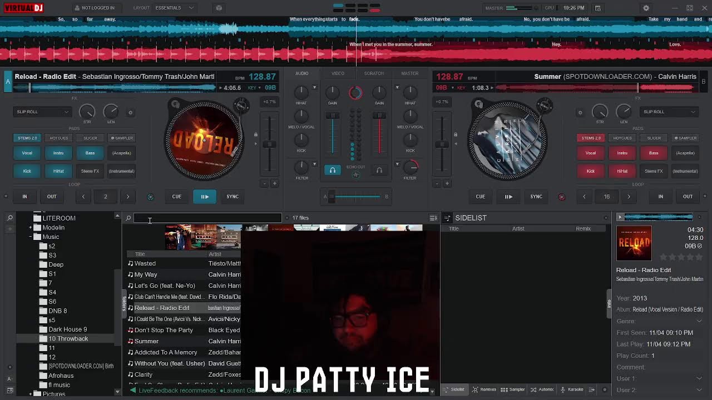712x400 pixels.
Task: Click the cube icon in top bar
Action: click(x=219, y=8)
